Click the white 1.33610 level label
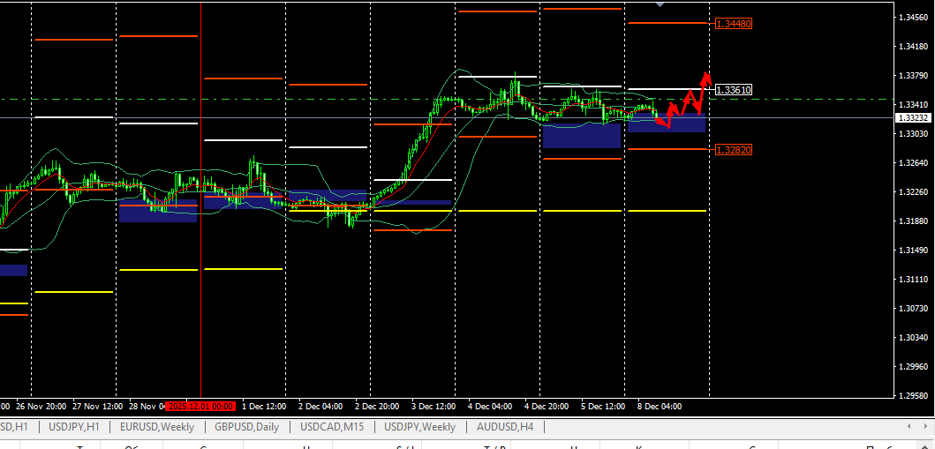Screen dimensions: 935x449 click(x=734, y=90)
